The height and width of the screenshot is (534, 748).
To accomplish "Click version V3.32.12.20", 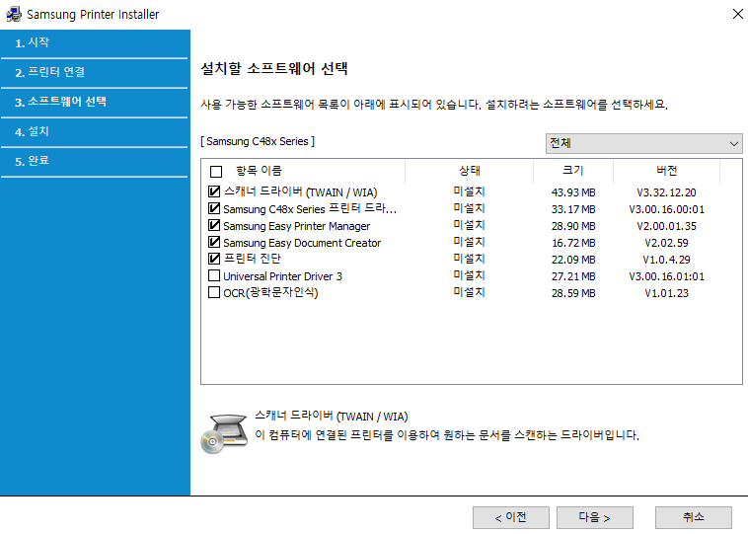I will [666, 192].
